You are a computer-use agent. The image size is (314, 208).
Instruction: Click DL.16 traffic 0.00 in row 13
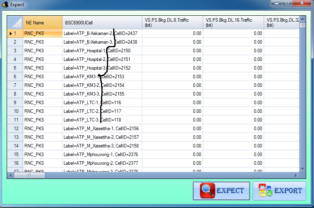[233, 137]
